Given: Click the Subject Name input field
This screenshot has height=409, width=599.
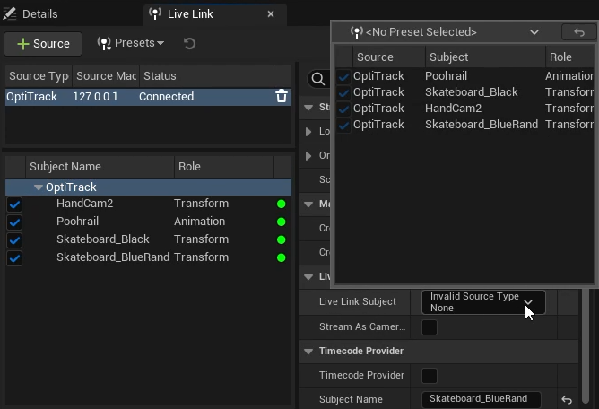Looking at the screenshot, I should coord(481,399).
